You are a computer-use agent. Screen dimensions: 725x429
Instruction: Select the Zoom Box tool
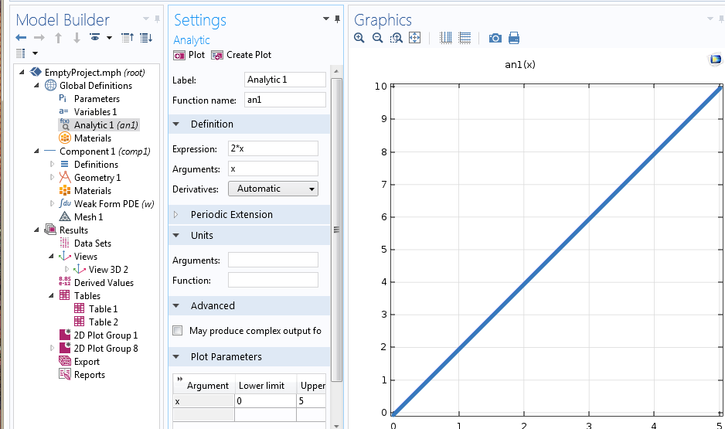397,38
